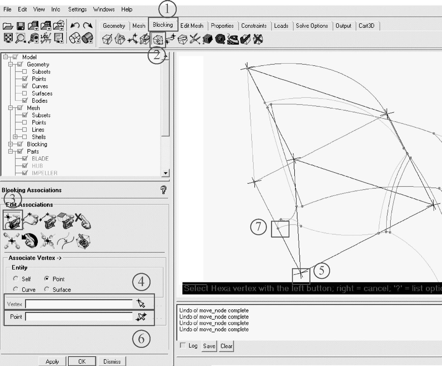The width and height of the screenshot is (442, 366).
Task: Expand the Shells tree node
Action: [x=15, y=137]
